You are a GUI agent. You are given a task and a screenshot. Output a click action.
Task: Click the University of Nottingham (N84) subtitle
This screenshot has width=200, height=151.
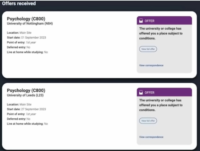[x=30, y=23]
